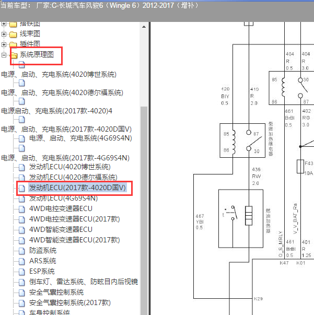Open ESP系统 diagram
The width and height of the screenshot is (314, 315).
tap(42, 272)
